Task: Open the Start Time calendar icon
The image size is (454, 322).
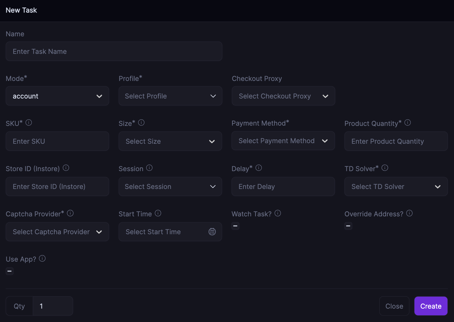Action: [x=212, y=232]
